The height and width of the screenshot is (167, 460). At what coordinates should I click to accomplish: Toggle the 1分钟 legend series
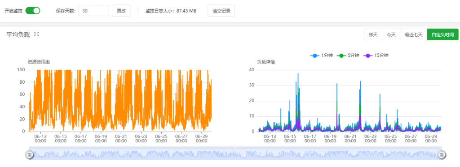coord(321,55)
